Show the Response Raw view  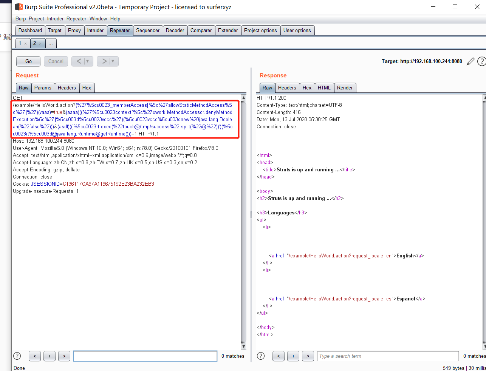268,88
